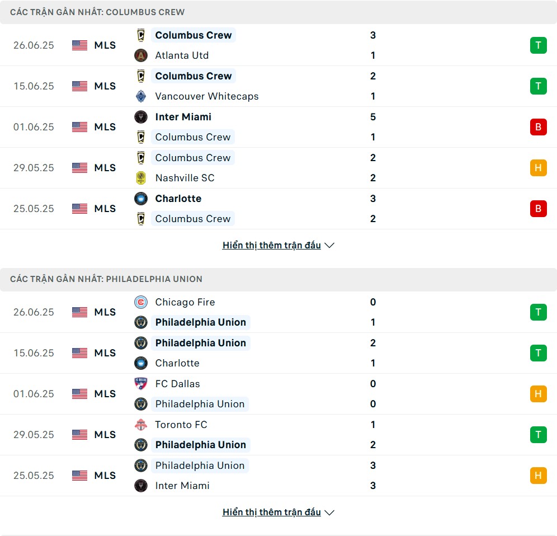Image resolution: width=557 pixels, height=536 pixels.
Task: Click the USA flag beside 26.06.25 Columbus match
Action: 79,45
